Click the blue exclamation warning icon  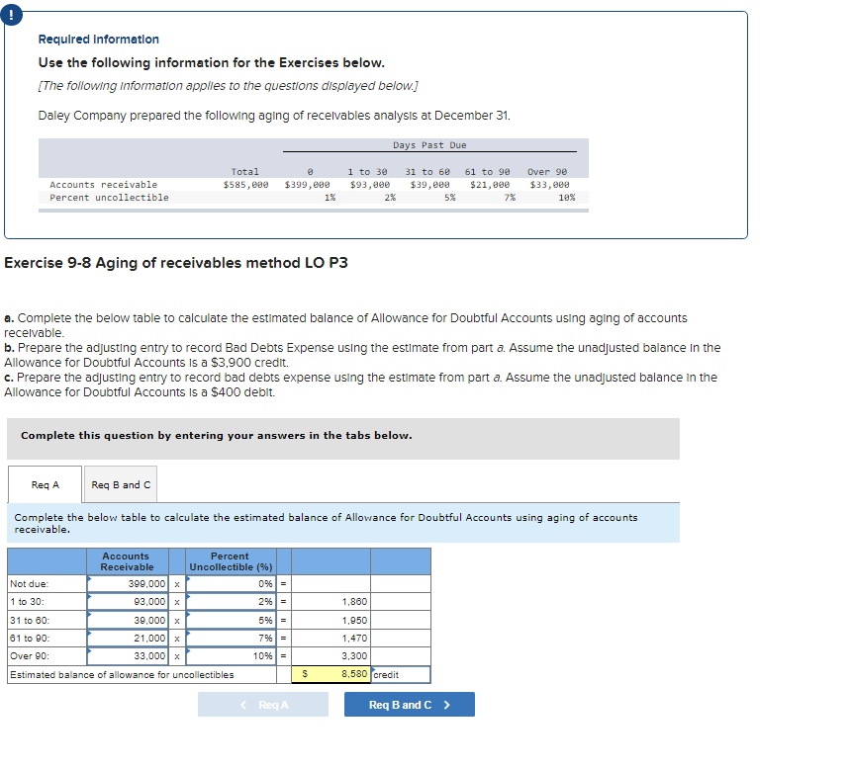pos(11,15)
